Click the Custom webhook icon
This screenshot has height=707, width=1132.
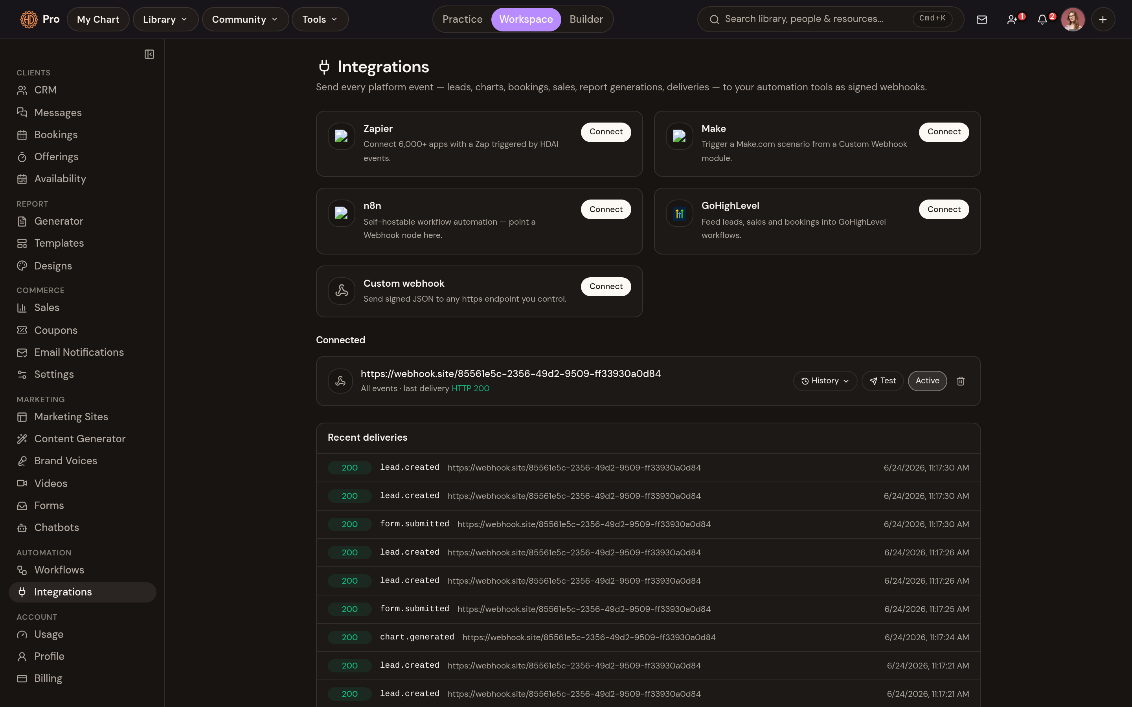(342, 291)
